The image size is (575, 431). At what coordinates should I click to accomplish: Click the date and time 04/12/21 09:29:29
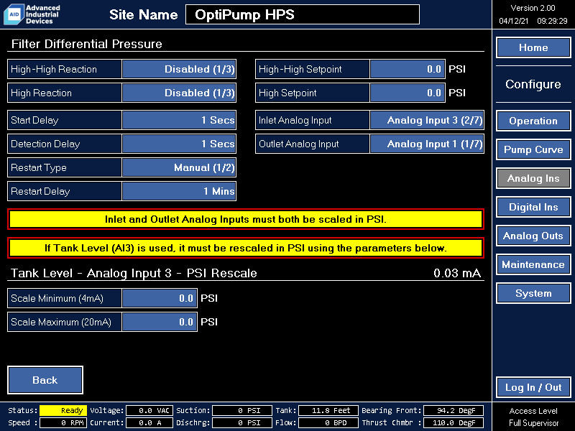click(533, 21)
